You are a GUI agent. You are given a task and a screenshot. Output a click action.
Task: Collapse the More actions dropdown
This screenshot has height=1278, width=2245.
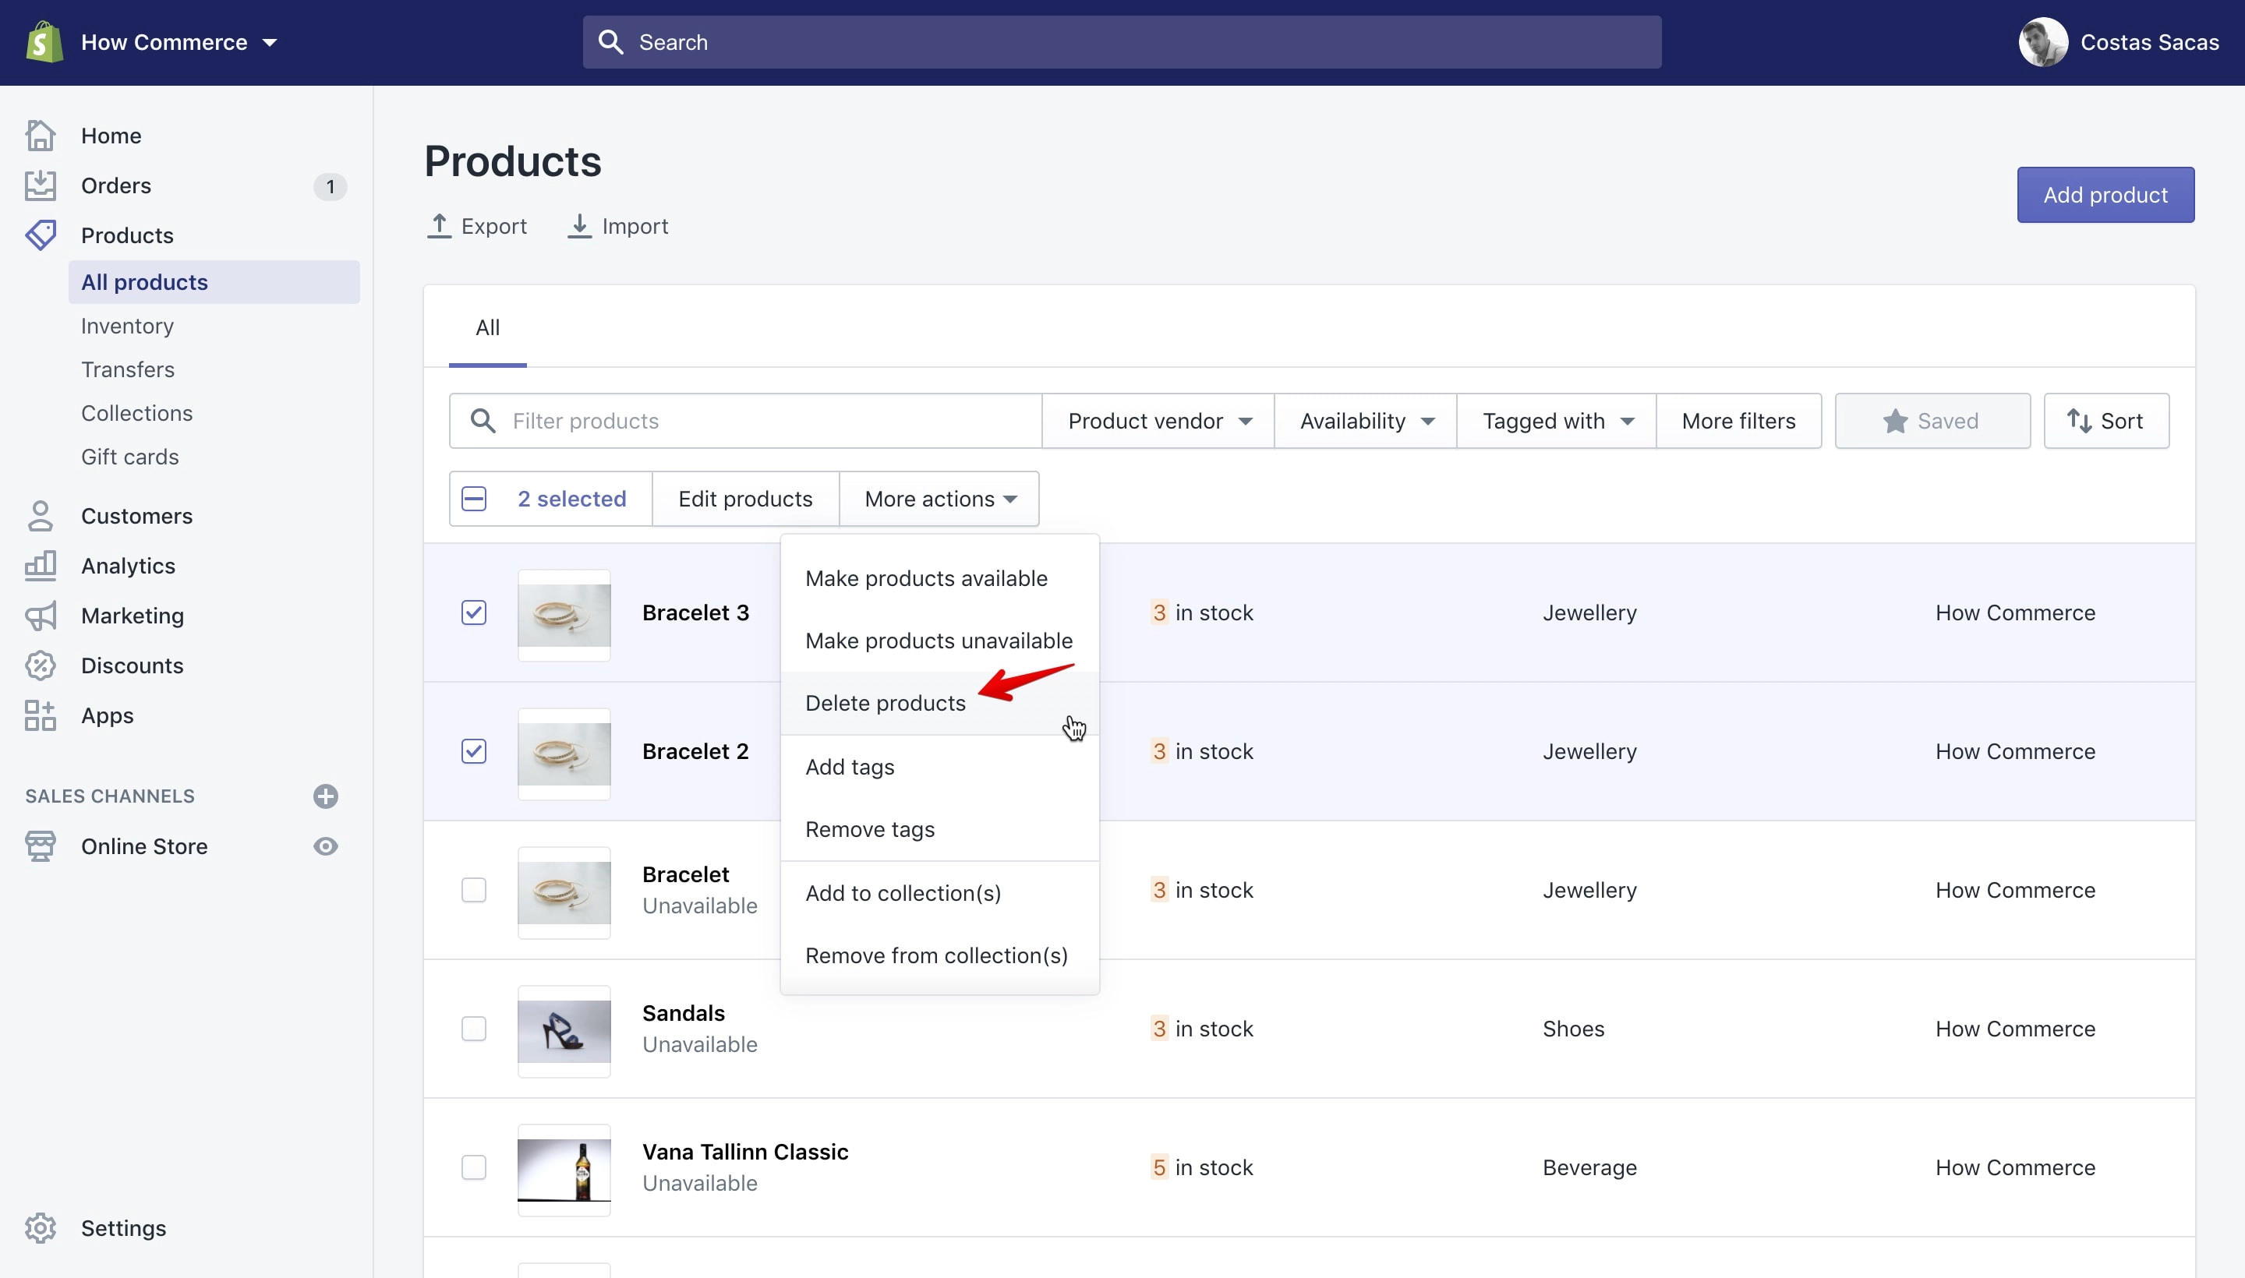click(939, 499)
